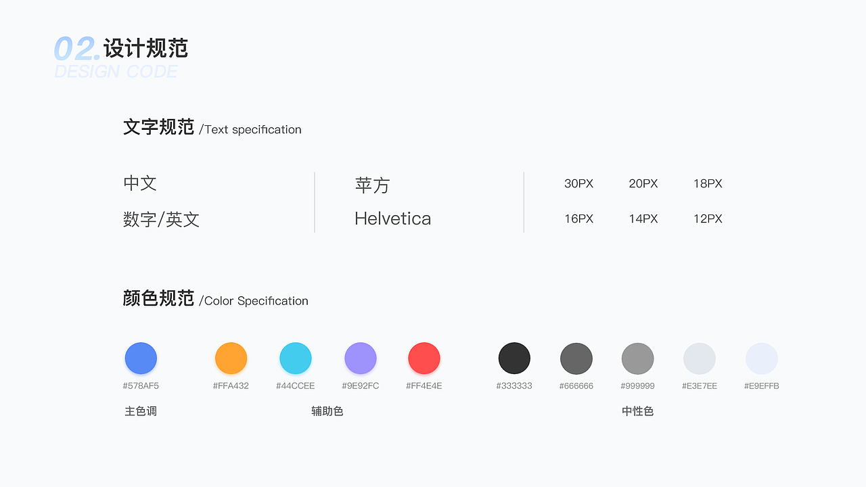The width and height of the screenshot is (866, 487).
Task: Select the red #FF4E4E color circle
Action: click(x=424, y=358)
